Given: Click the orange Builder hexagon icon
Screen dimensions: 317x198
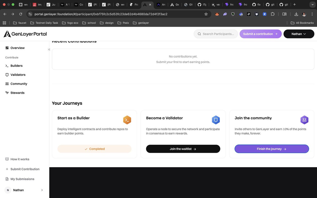Looking at the screenshot, I should [x=127, y=120].
